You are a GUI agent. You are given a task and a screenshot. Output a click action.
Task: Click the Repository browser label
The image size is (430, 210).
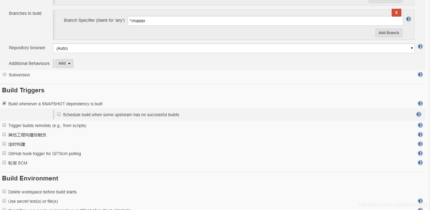click(x=27, y=48)
